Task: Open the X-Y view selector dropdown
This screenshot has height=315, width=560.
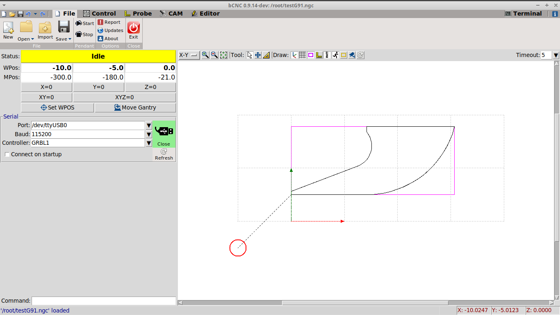Action: (189, 55)
